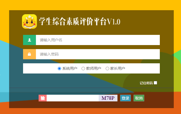Focus the username input field
This screenshot has height=114, width=181.
pyautogui.click(x=98, y=40)
